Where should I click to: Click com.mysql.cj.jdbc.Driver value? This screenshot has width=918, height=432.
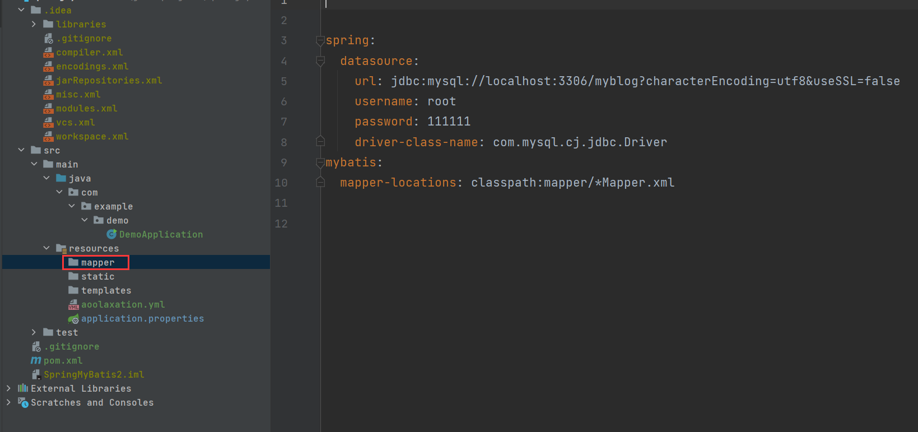coord(580,142)
